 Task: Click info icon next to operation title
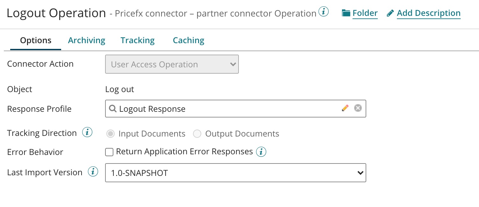[324, 12]
